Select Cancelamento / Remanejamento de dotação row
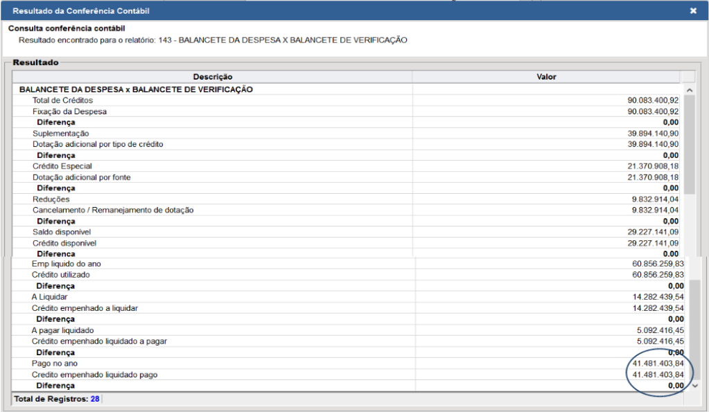 (346, 210)
